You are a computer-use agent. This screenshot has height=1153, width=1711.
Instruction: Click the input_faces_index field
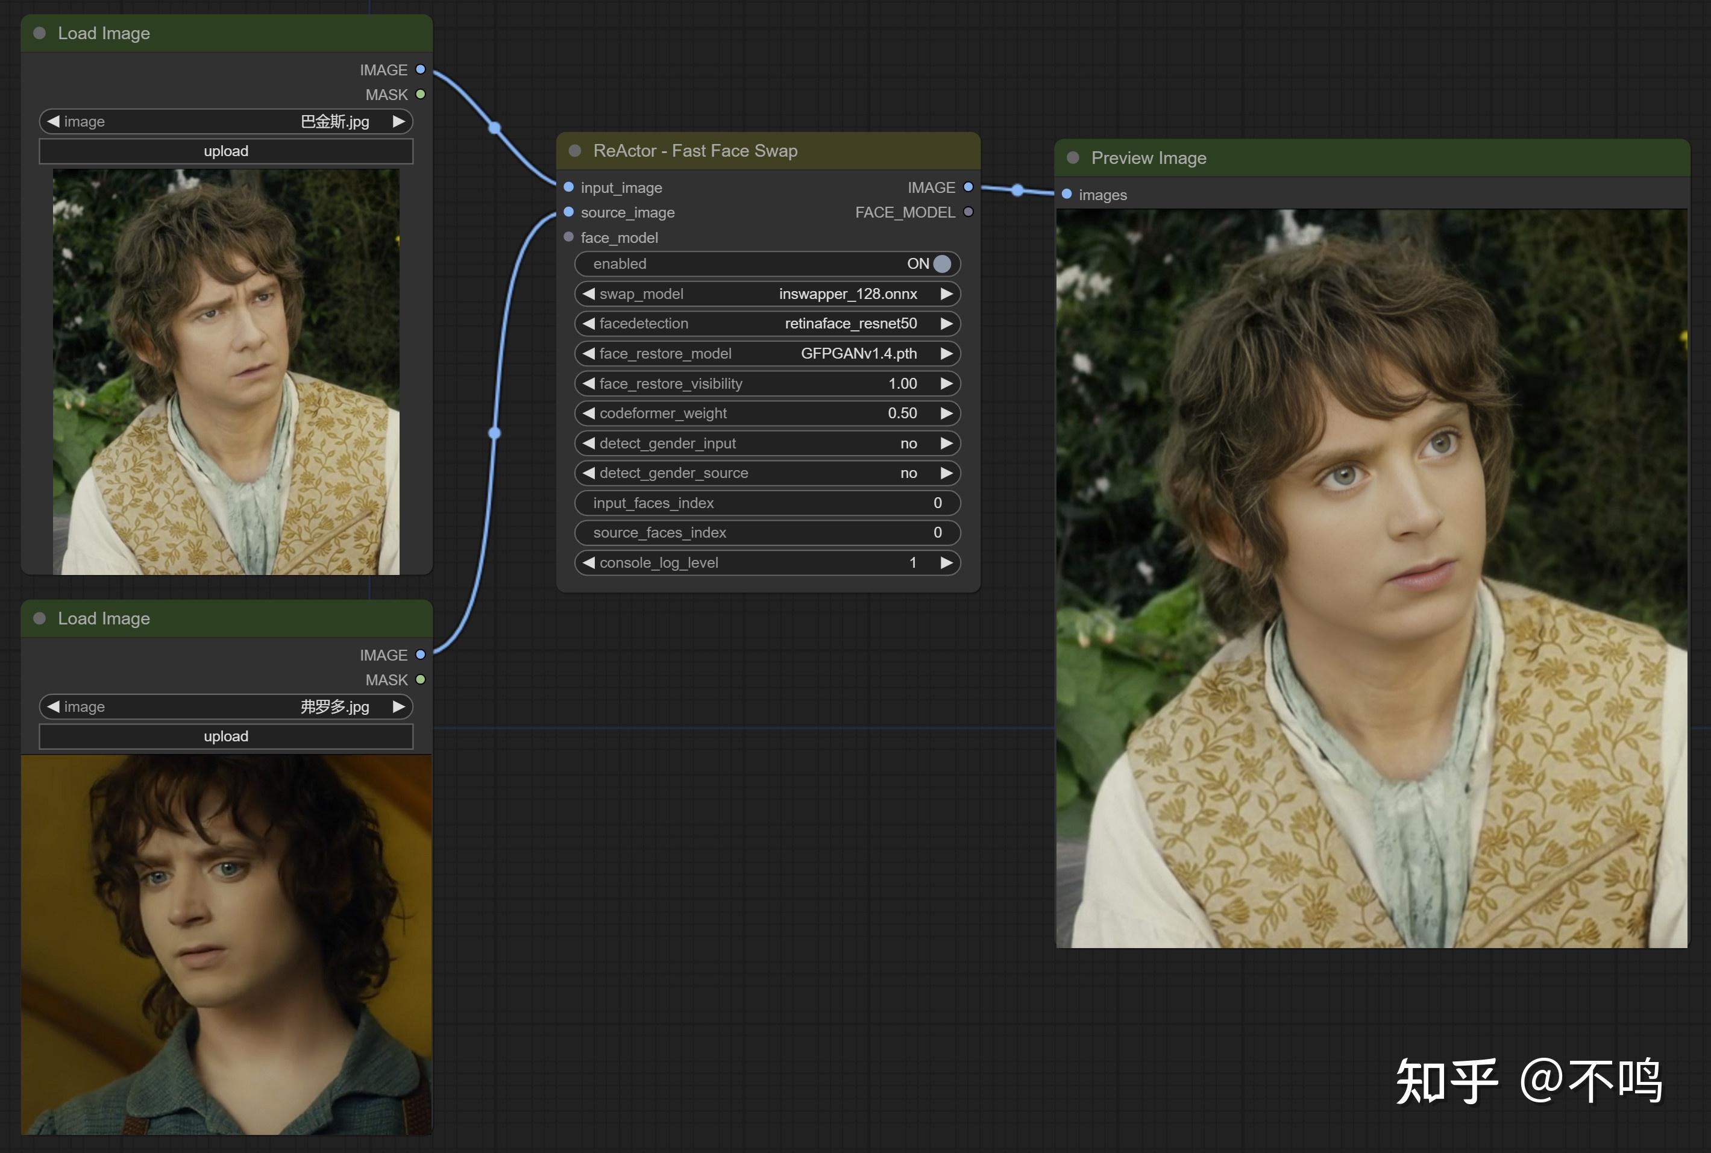767,503
